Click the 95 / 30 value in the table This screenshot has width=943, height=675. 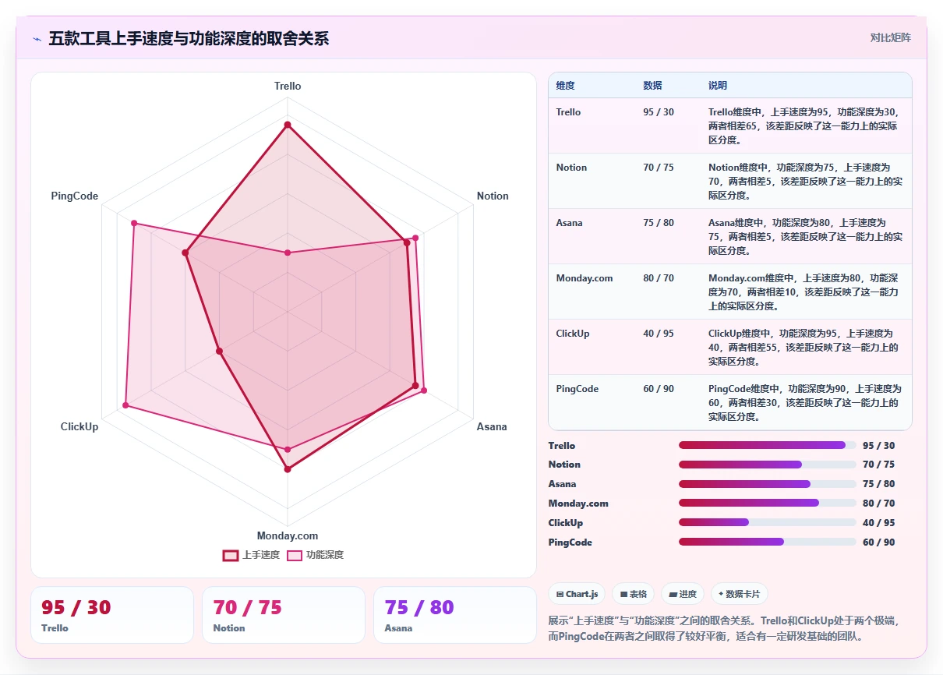[659, 112]
